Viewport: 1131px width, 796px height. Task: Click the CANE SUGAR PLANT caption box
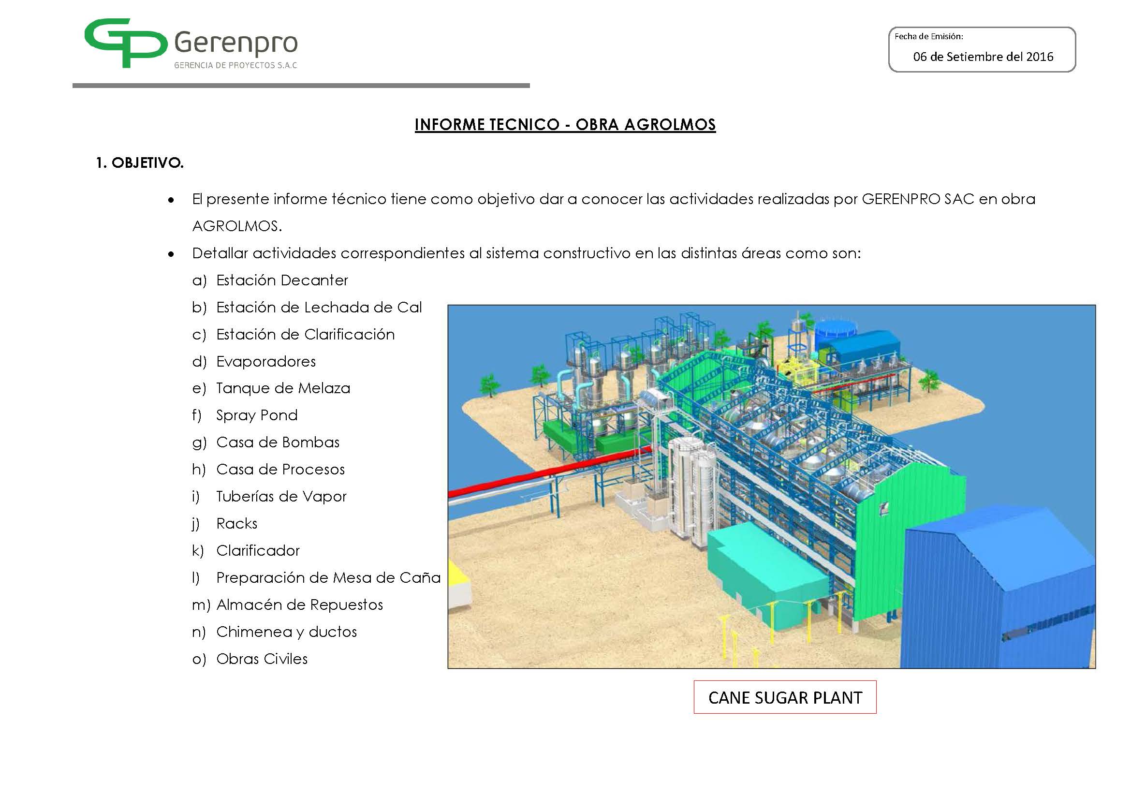pyautogui.click(x=785, y=697)
